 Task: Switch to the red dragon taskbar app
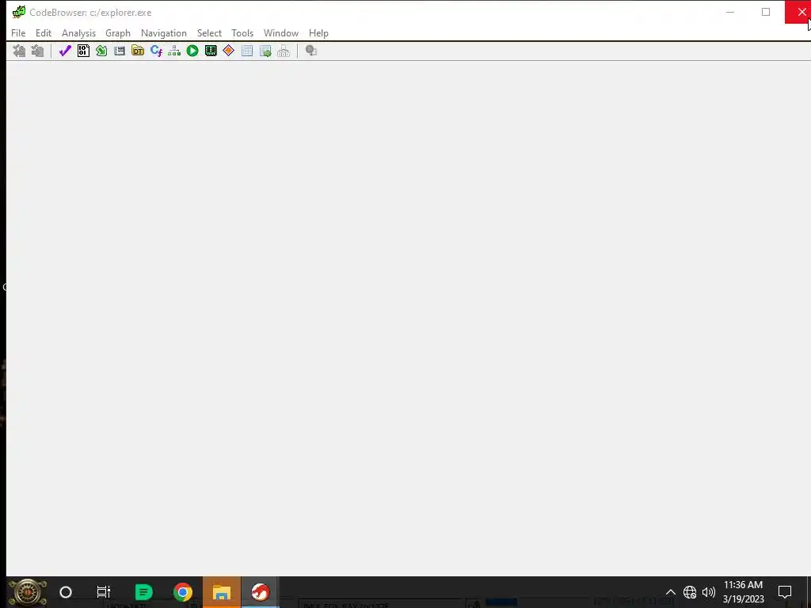[260, 592]
